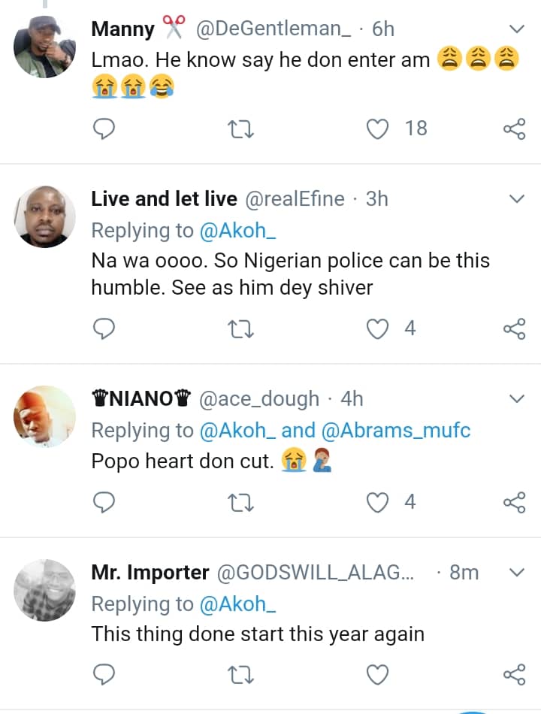Image resolution: width=541 pixels, height=714 pixels.
Task: Like Mr. Importer's tweet
Action: click(377, 675)
